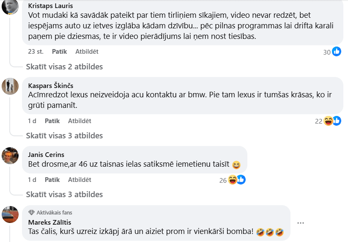Image resolution: width=348 pixels, height=242 pixels.
Task: Open Mareks Zālītis profile name link
Action: point(49,222)
